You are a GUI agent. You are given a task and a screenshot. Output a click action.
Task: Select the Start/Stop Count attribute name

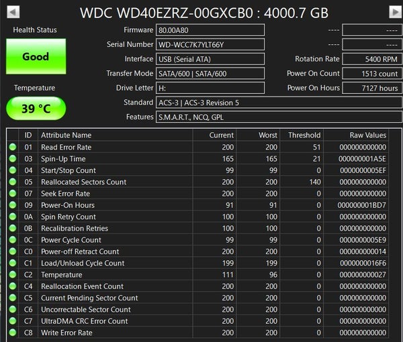point(69,170)
